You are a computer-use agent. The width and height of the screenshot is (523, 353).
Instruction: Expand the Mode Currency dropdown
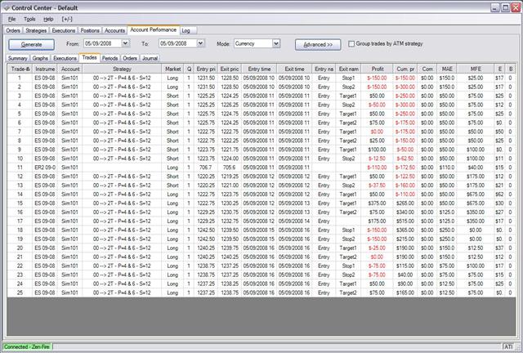(x=276, y=43)
